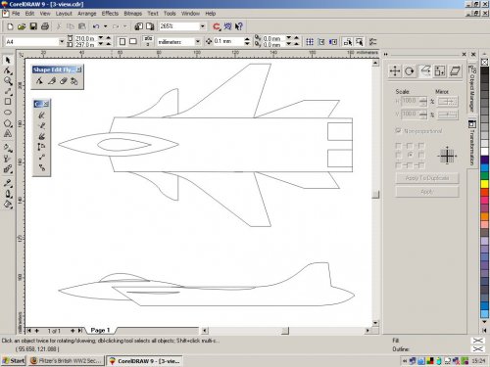Select the center anchor point radio
Screen dimensions: 490x367
pyautogui.click(x=410, y=155)
